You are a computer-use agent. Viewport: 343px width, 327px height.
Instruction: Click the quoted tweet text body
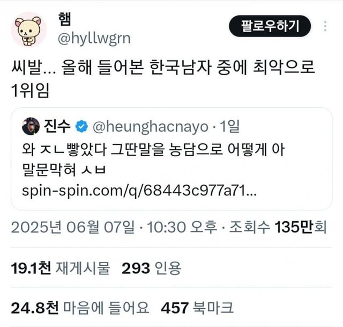tap(153, 159)
